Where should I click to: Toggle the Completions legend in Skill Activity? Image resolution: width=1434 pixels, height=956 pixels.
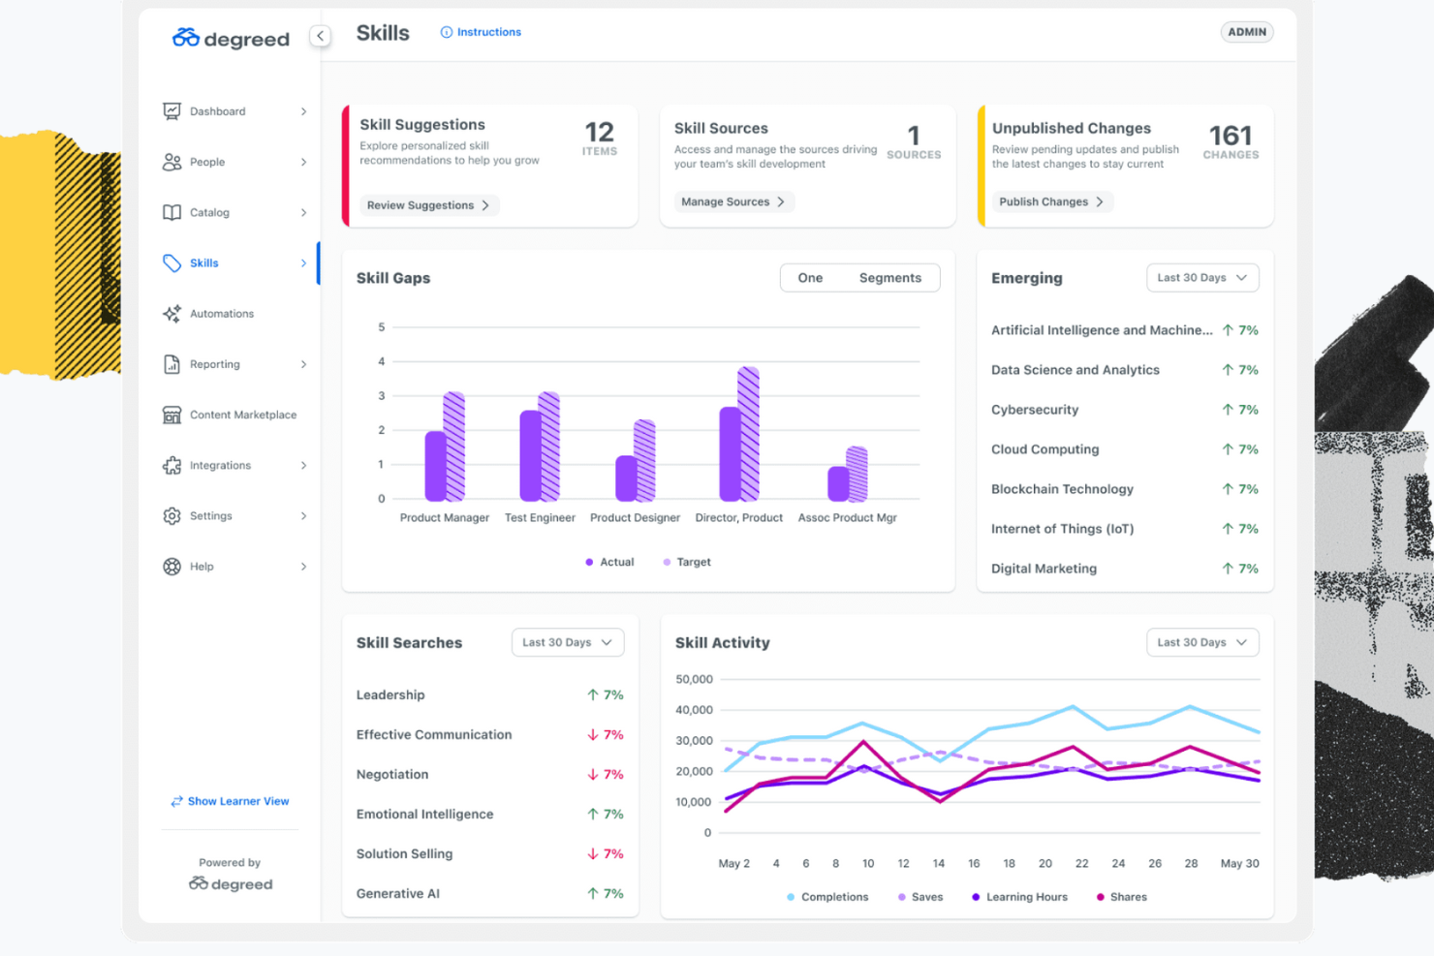click(x=828, y=896)
